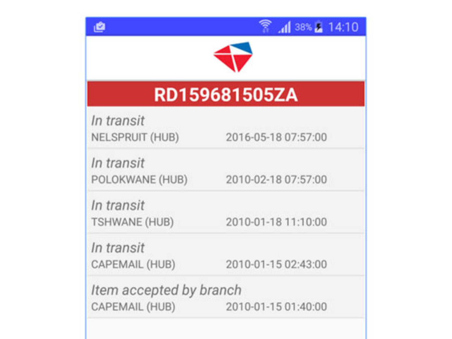Viewport: 452px width, 339px height.
Task: Select the Item accepted by branch status
Action: click(166, 290)
